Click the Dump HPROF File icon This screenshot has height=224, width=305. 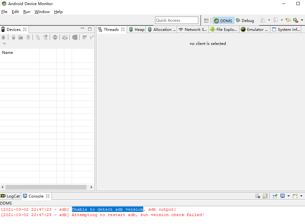click(x=21, y=37)
